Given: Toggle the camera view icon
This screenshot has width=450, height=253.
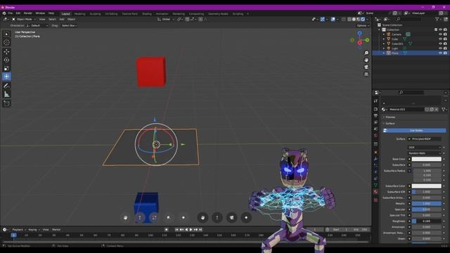Looking at the screenshot, I should tap(366, 67).
